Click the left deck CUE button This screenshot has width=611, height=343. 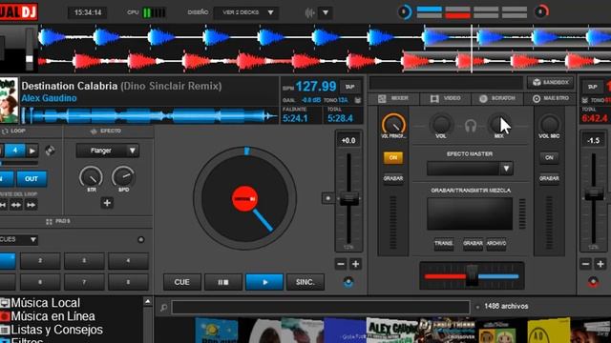[182, 282]
